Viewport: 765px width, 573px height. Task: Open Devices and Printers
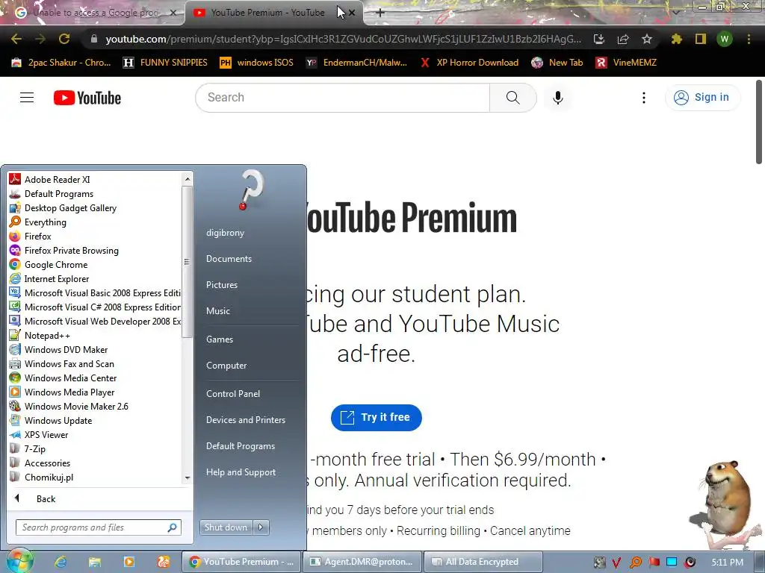(245, 419)
